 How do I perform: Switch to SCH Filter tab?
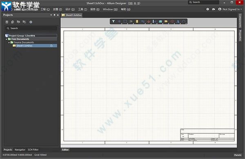point(33,150)
